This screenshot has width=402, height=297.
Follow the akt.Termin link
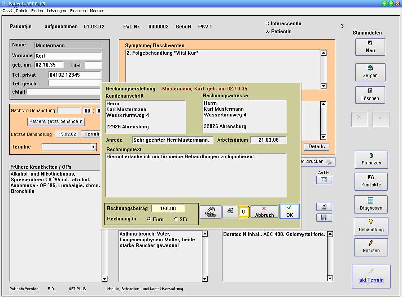coord(371,280)
